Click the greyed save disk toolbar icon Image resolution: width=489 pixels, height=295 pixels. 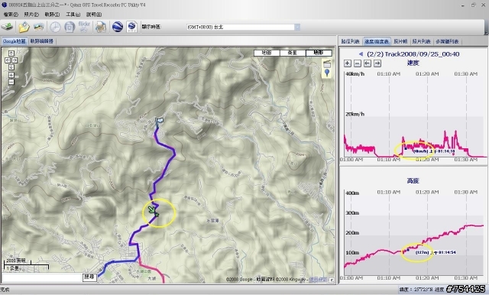70,27
